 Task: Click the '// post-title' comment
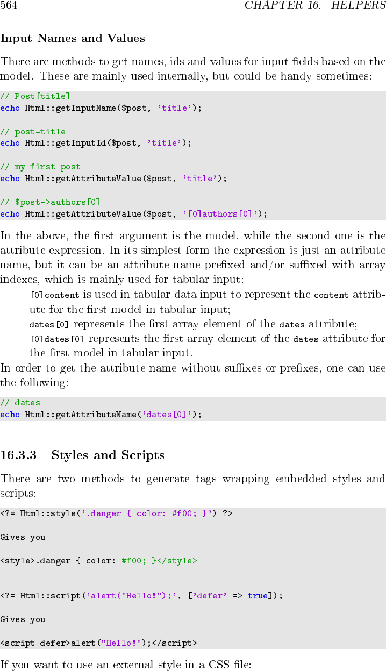point(33,132)
